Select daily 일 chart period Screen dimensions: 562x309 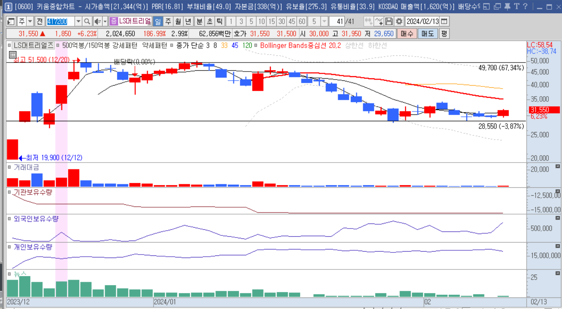coord(158,21)
